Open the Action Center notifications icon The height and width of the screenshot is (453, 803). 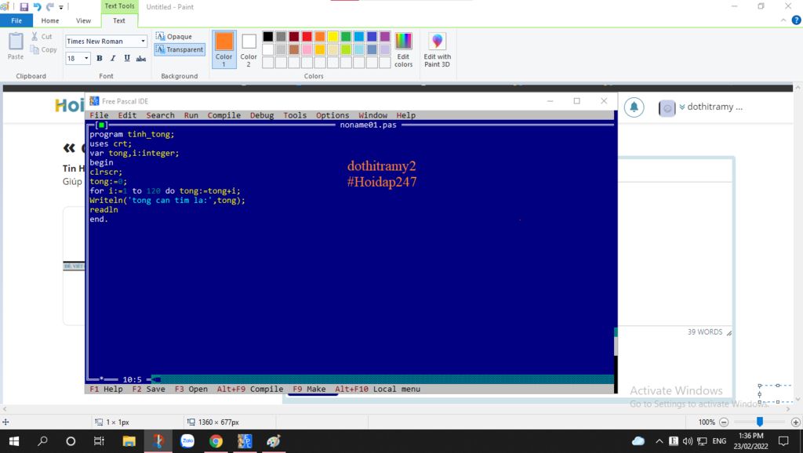(783, 441)
